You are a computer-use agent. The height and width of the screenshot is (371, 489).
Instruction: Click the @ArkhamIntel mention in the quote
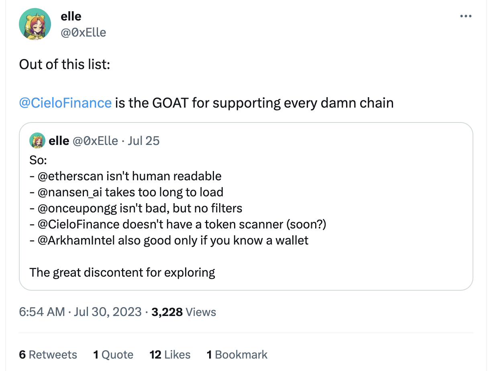76,240
